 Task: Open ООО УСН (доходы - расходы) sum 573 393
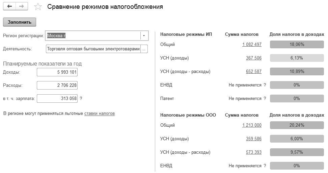point(254,152)
